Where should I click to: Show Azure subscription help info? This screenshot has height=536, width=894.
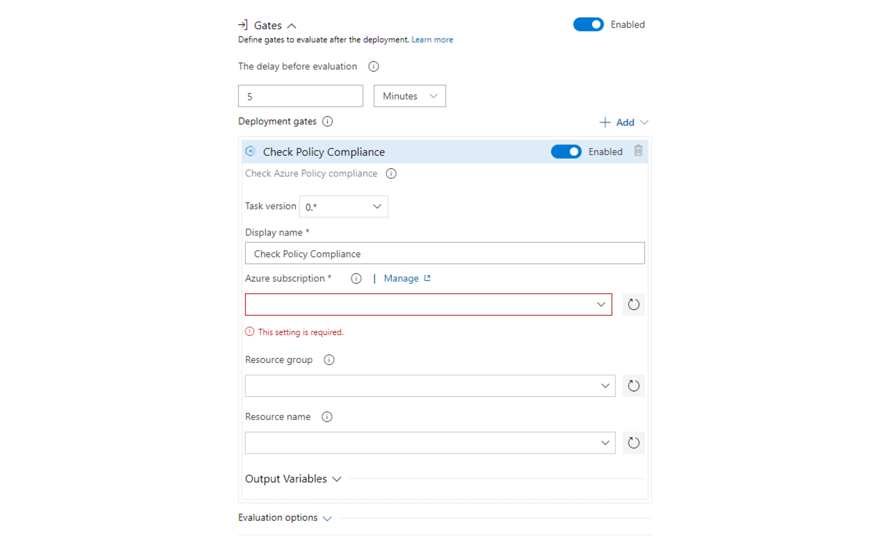click(x=356, y=278)
